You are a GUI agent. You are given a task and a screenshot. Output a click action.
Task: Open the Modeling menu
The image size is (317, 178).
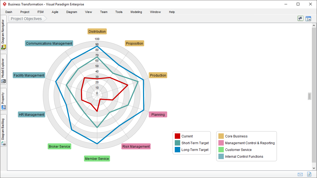pyautogui.click(x=136, y=12)
